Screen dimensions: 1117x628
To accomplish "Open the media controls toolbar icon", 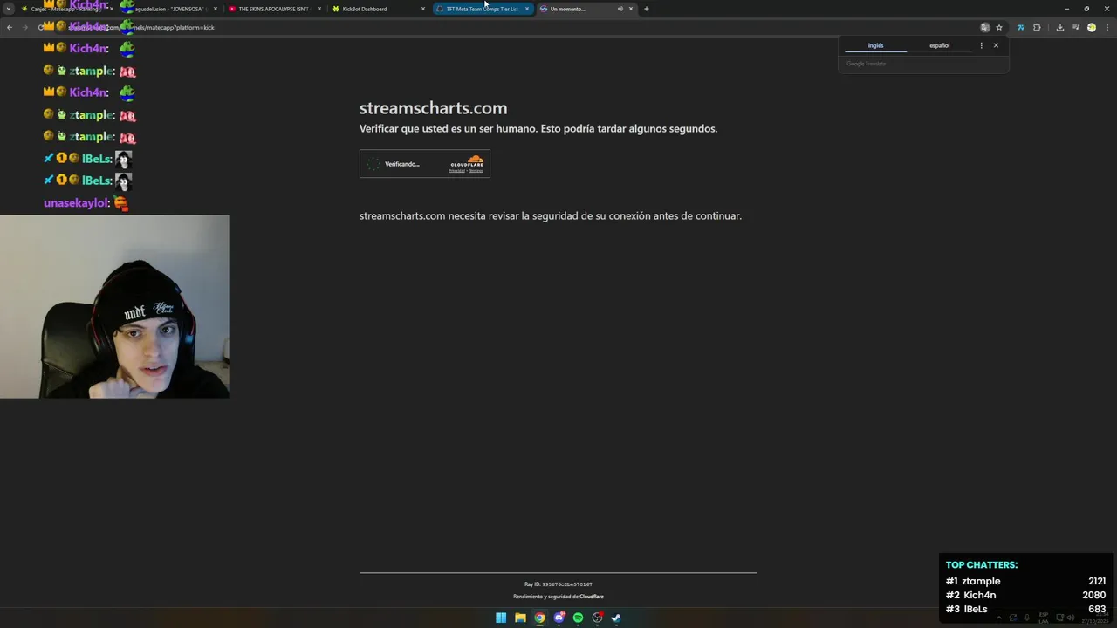I will click(x=1074, y=27).
